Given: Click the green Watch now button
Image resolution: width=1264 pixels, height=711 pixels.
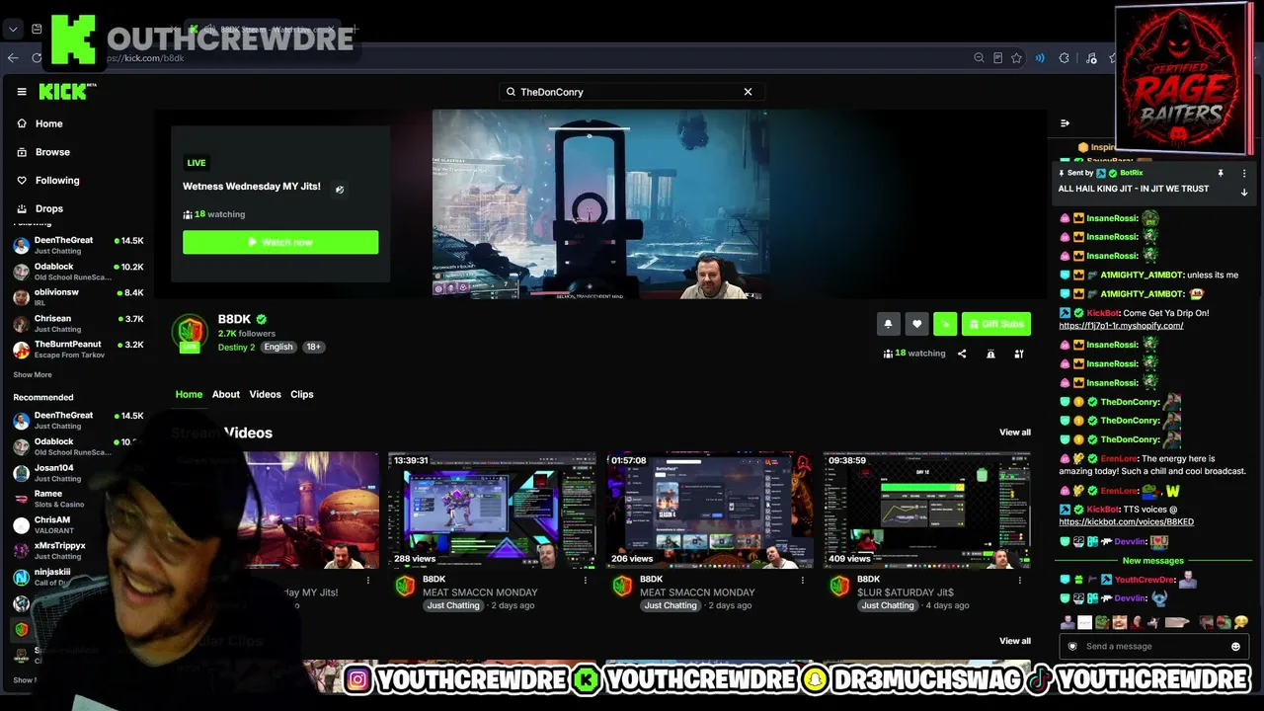Looking at the screenshot, I should point(280,242).
